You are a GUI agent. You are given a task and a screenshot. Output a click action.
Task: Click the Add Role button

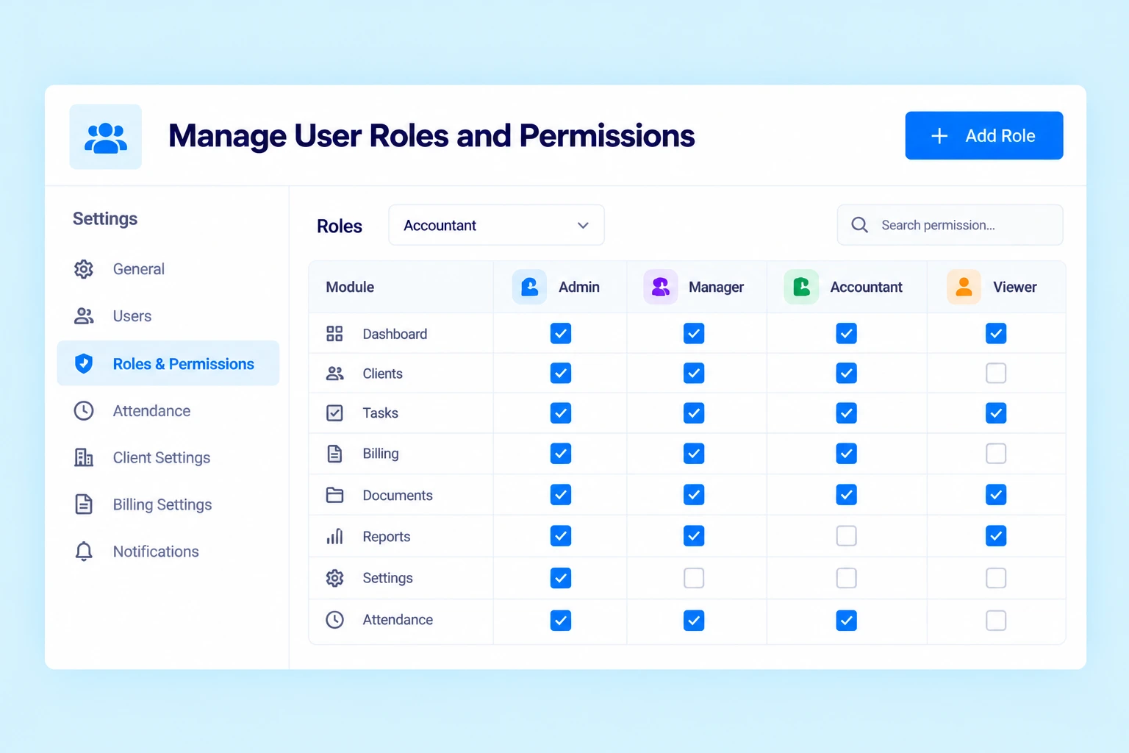(983, 135)
